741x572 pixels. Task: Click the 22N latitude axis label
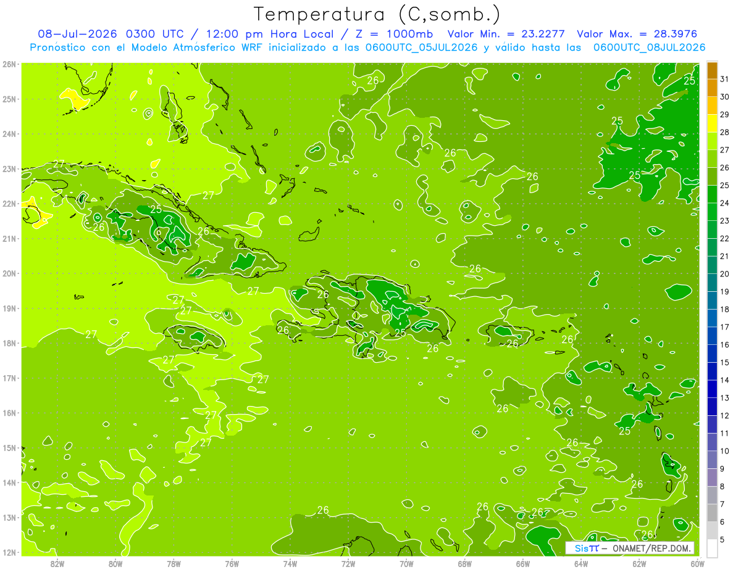[9, 204]
